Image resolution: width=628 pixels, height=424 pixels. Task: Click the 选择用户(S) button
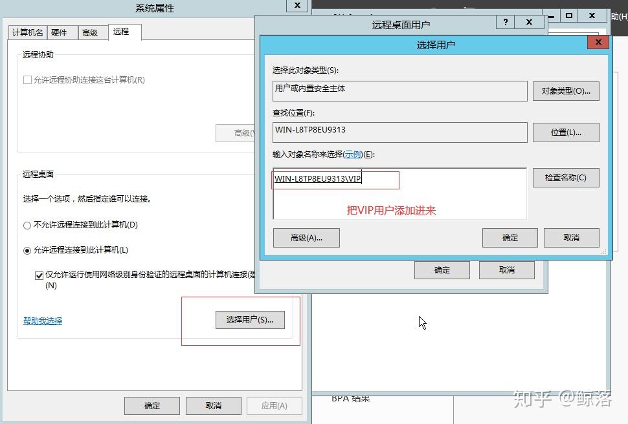(x=250, y=319)
